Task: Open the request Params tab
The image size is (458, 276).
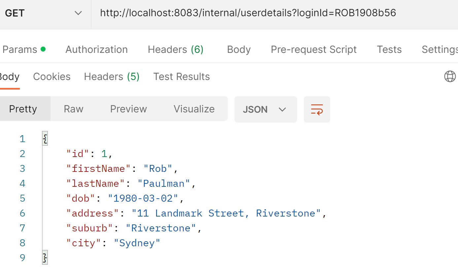Action: click(x=24, y=50)
